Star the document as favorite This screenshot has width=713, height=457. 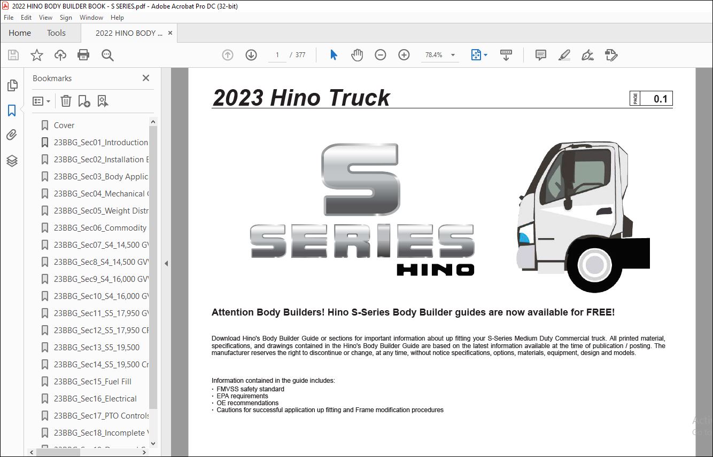(x=36, y=55)
